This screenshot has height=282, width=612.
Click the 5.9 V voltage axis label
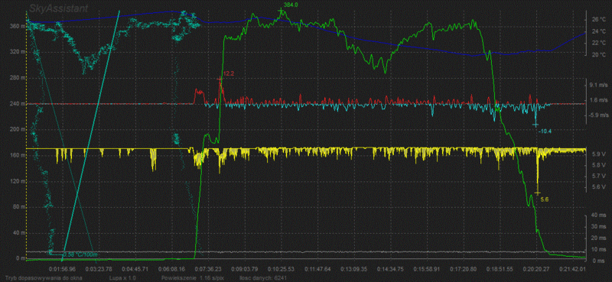point(598,154)
